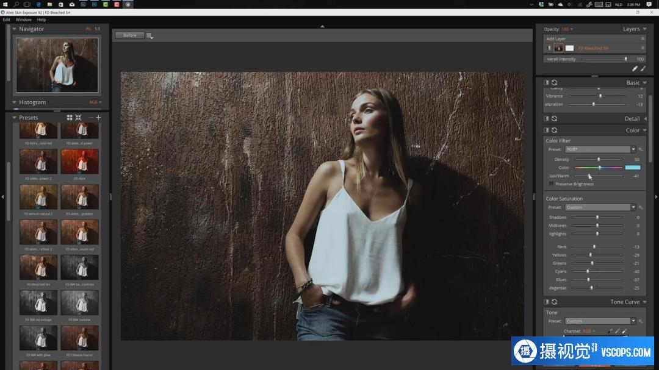Pick the gray point eyedropper in Tone
This screenshot has width=659, height=370.
tap(618, 332)
